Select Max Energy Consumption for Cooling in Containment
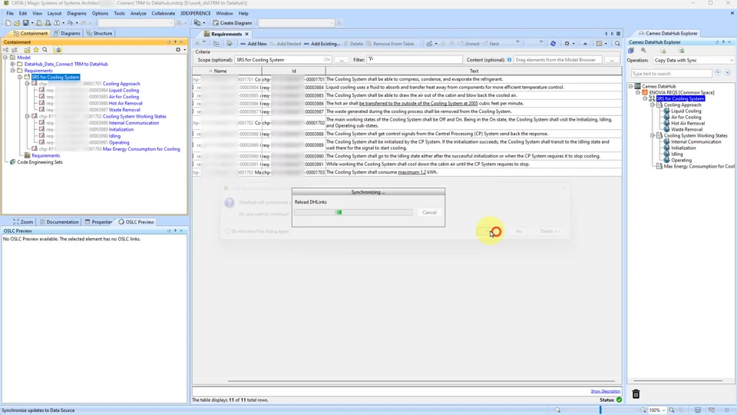 pyautogui.click(x=141, y=148)
